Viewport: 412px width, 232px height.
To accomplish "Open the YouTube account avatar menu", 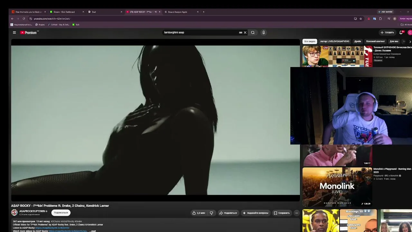I will [410, 33].
